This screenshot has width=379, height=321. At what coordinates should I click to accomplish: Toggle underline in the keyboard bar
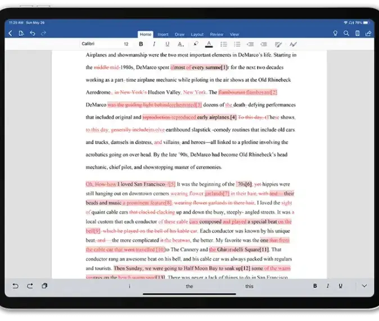tap(340, 286)
